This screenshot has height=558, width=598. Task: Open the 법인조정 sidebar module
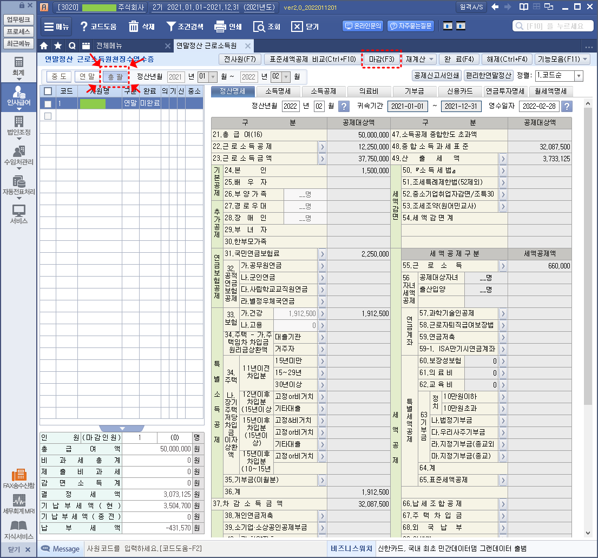coord(19,126)
